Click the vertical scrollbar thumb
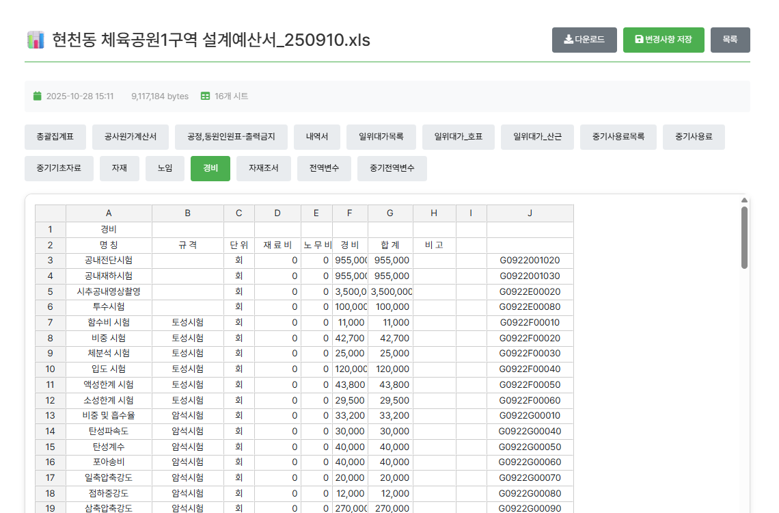 pyautogui.click(x=744, y=237)
